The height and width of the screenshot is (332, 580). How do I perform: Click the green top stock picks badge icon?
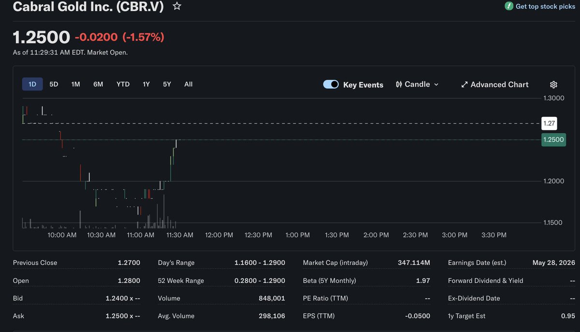point(508,6)
